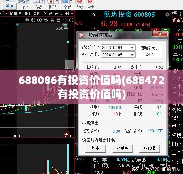Image resolution: width=183 pixels, height=174 pixels.
Task: Click the 市盈(静) value 56.30
Action: 125,165
